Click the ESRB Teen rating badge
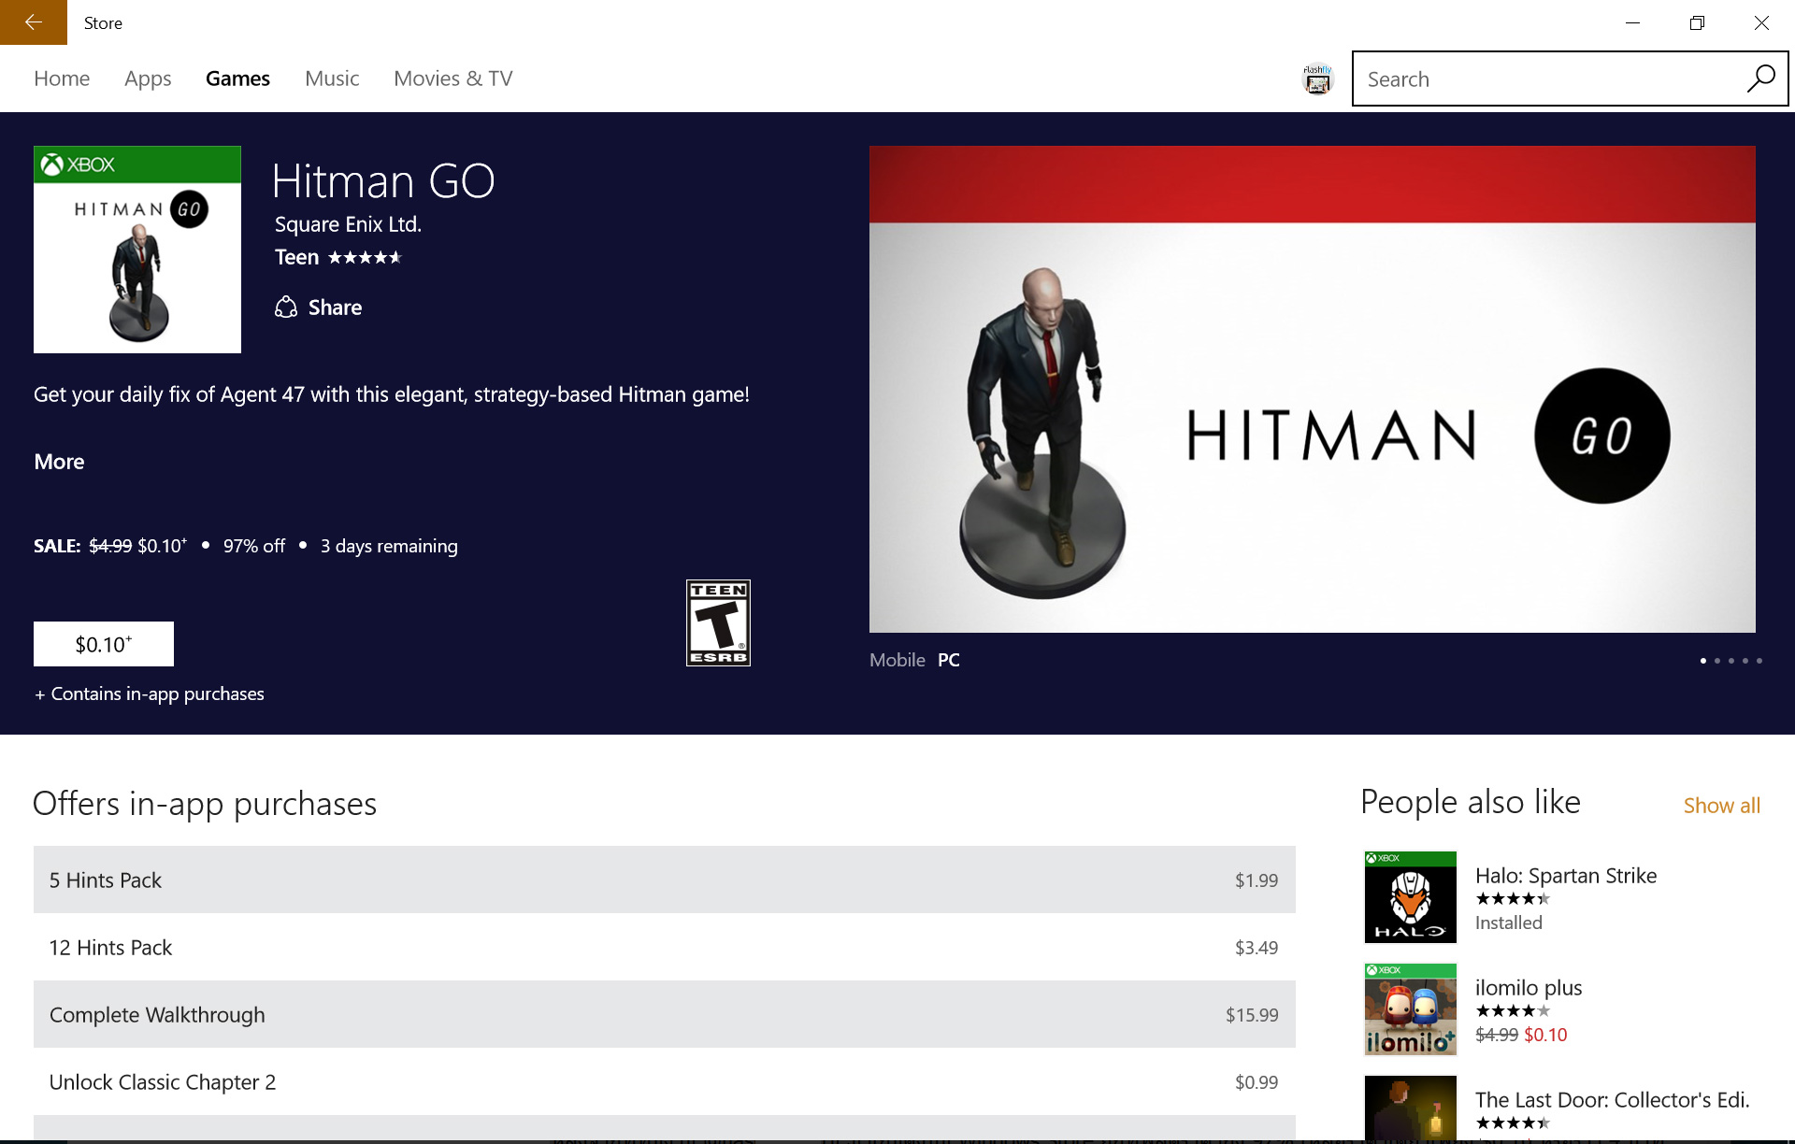 coord(718,622)
